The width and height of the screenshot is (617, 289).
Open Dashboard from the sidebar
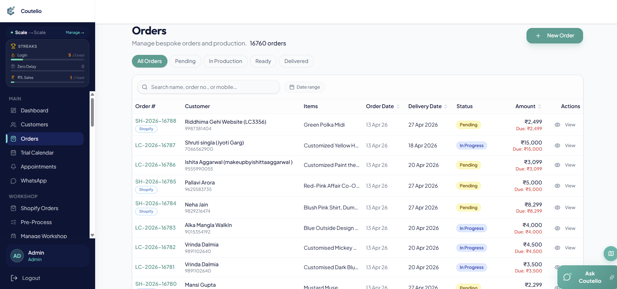click(34, 111)
